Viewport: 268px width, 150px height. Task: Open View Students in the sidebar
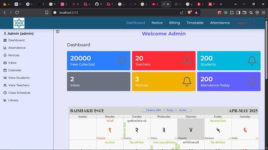(16, 78)
